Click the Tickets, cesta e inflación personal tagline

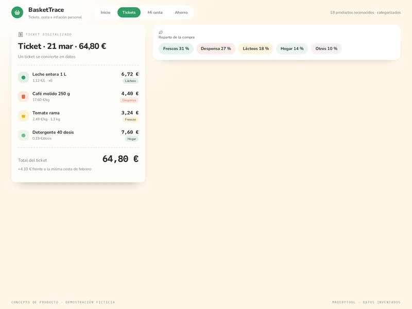click(55, 17)
